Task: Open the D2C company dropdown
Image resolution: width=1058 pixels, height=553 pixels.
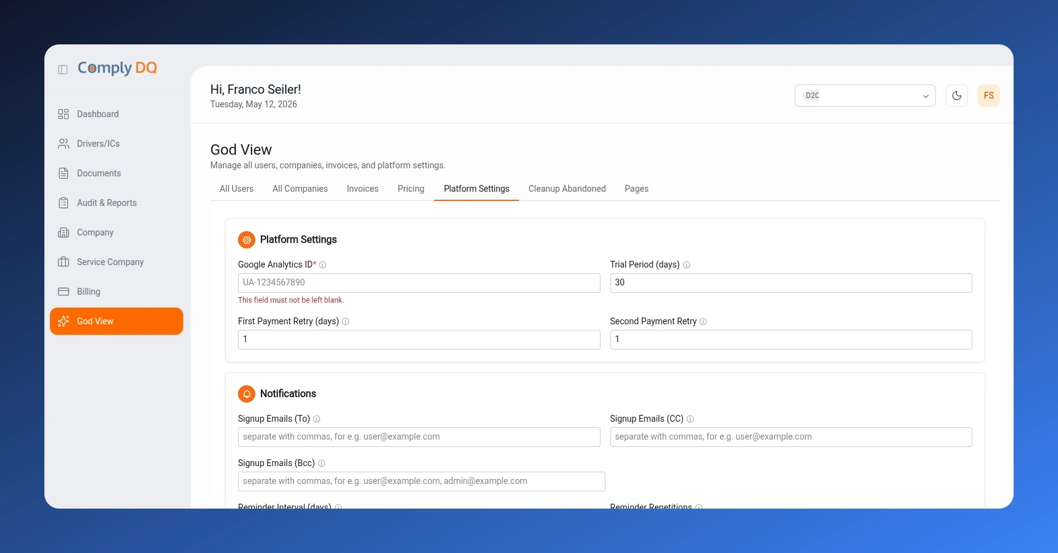Action: (865, 96)
